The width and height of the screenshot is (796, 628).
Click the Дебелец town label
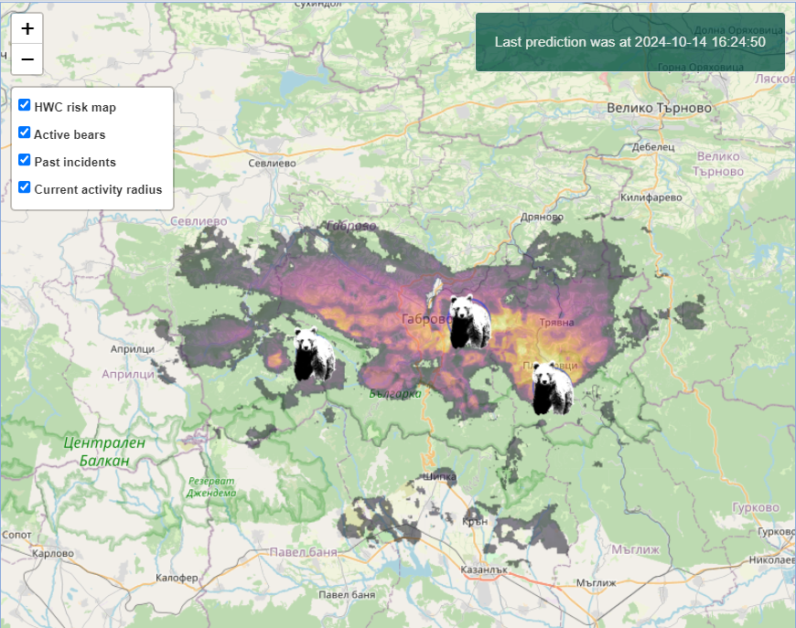[x=653, y=147]
